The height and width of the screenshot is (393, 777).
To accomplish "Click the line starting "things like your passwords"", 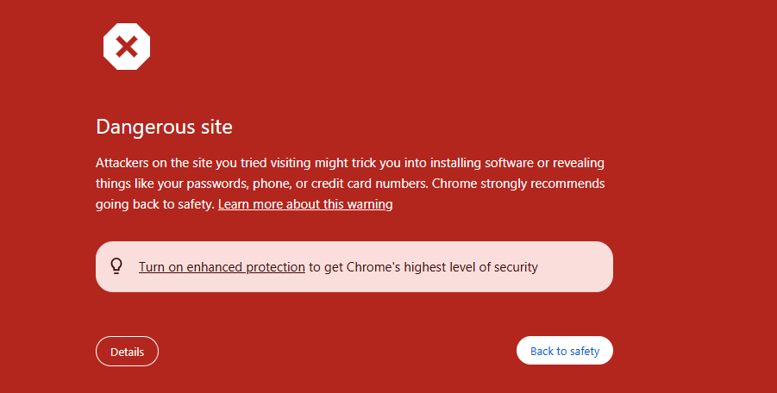I will [x=350, y=184].
